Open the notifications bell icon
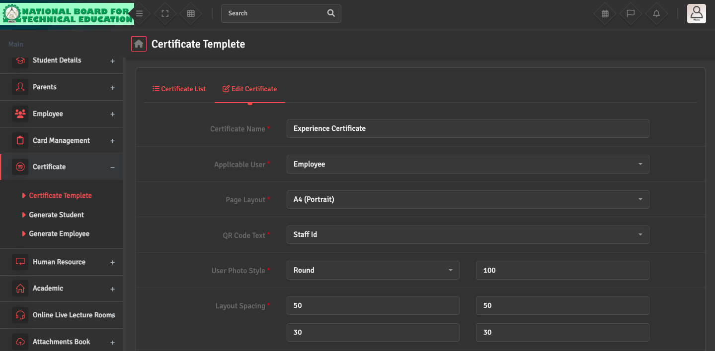This screenshot has width=715, height=351. (656, 14)
